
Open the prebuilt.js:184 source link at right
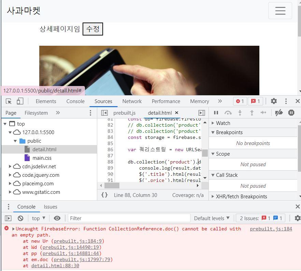pos(271,229)
